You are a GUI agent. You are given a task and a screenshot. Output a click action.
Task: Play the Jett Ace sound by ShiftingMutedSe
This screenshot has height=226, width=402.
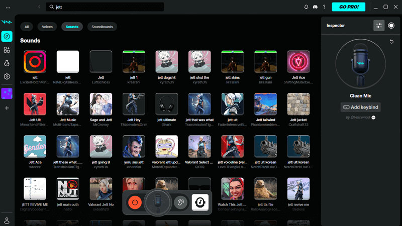coord(298,62)
